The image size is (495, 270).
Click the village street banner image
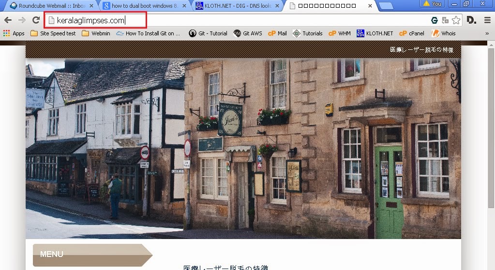243,149
